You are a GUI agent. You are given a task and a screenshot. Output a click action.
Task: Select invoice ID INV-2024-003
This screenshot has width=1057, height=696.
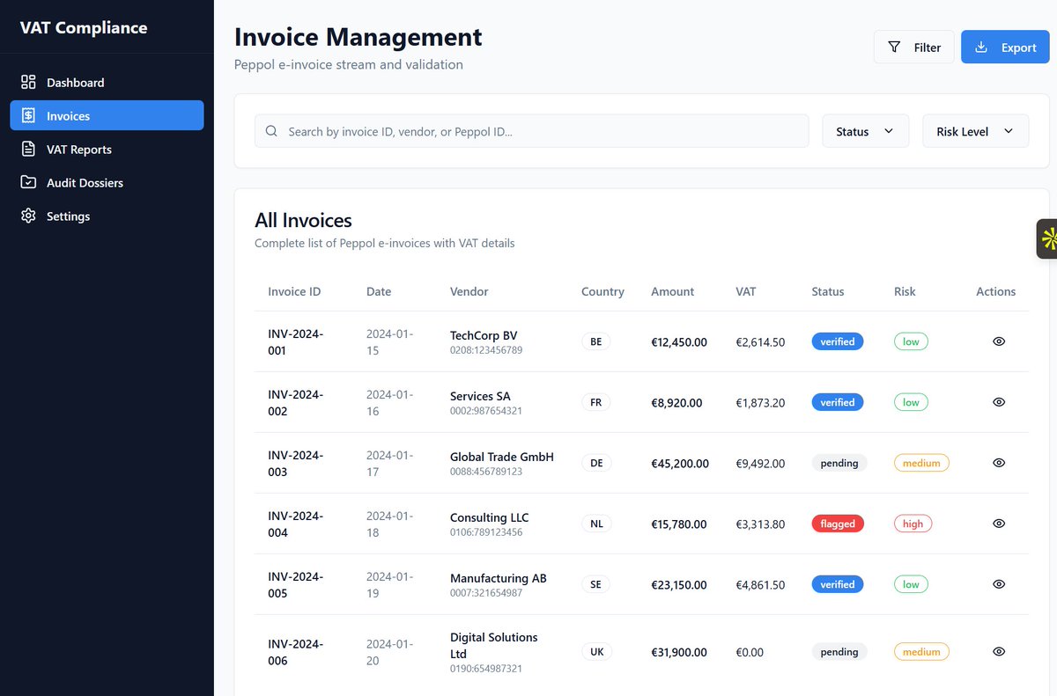point(296,464)
